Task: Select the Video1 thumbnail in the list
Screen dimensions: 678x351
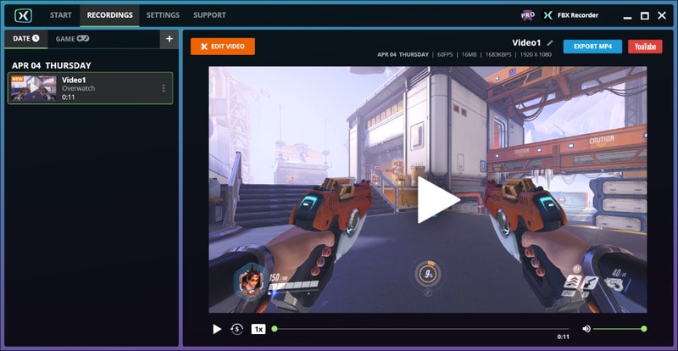Action: (34, 88)
